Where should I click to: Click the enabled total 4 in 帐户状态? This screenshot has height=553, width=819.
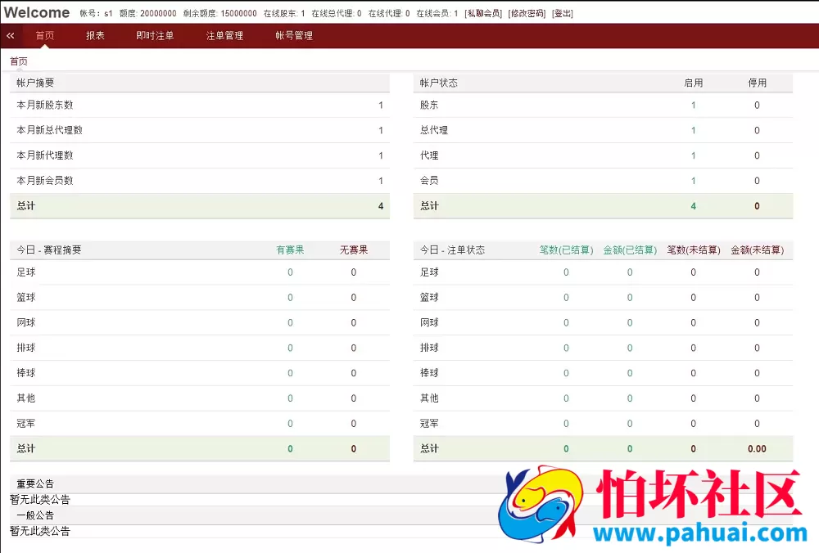[x=693, y=206]
